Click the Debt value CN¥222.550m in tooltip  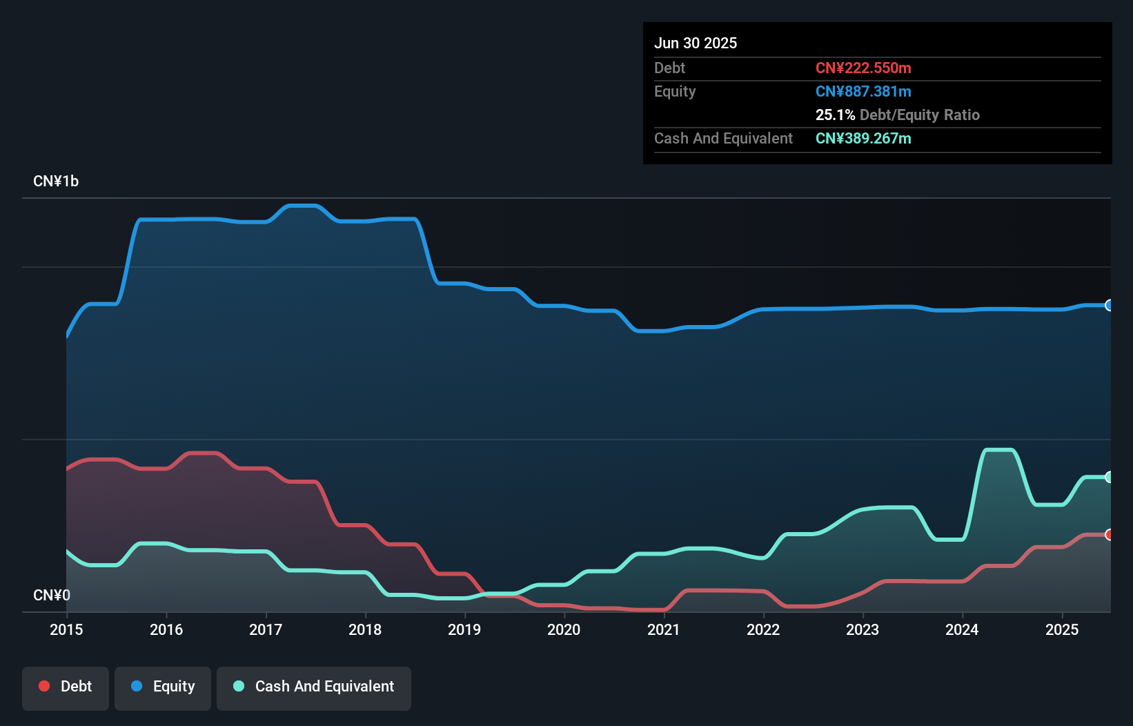click(863, 68)
